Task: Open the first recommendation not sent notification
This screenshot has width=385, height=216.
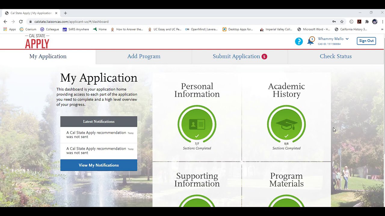Action: click(x=99, y=135)
